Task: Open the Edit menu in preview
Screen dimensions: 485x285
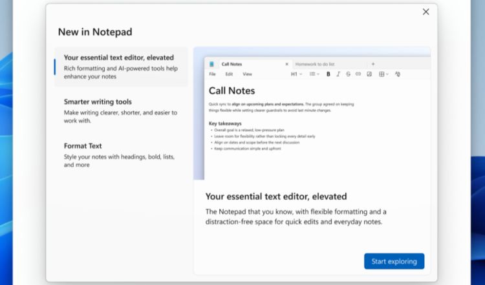Action: pos(229,74)
